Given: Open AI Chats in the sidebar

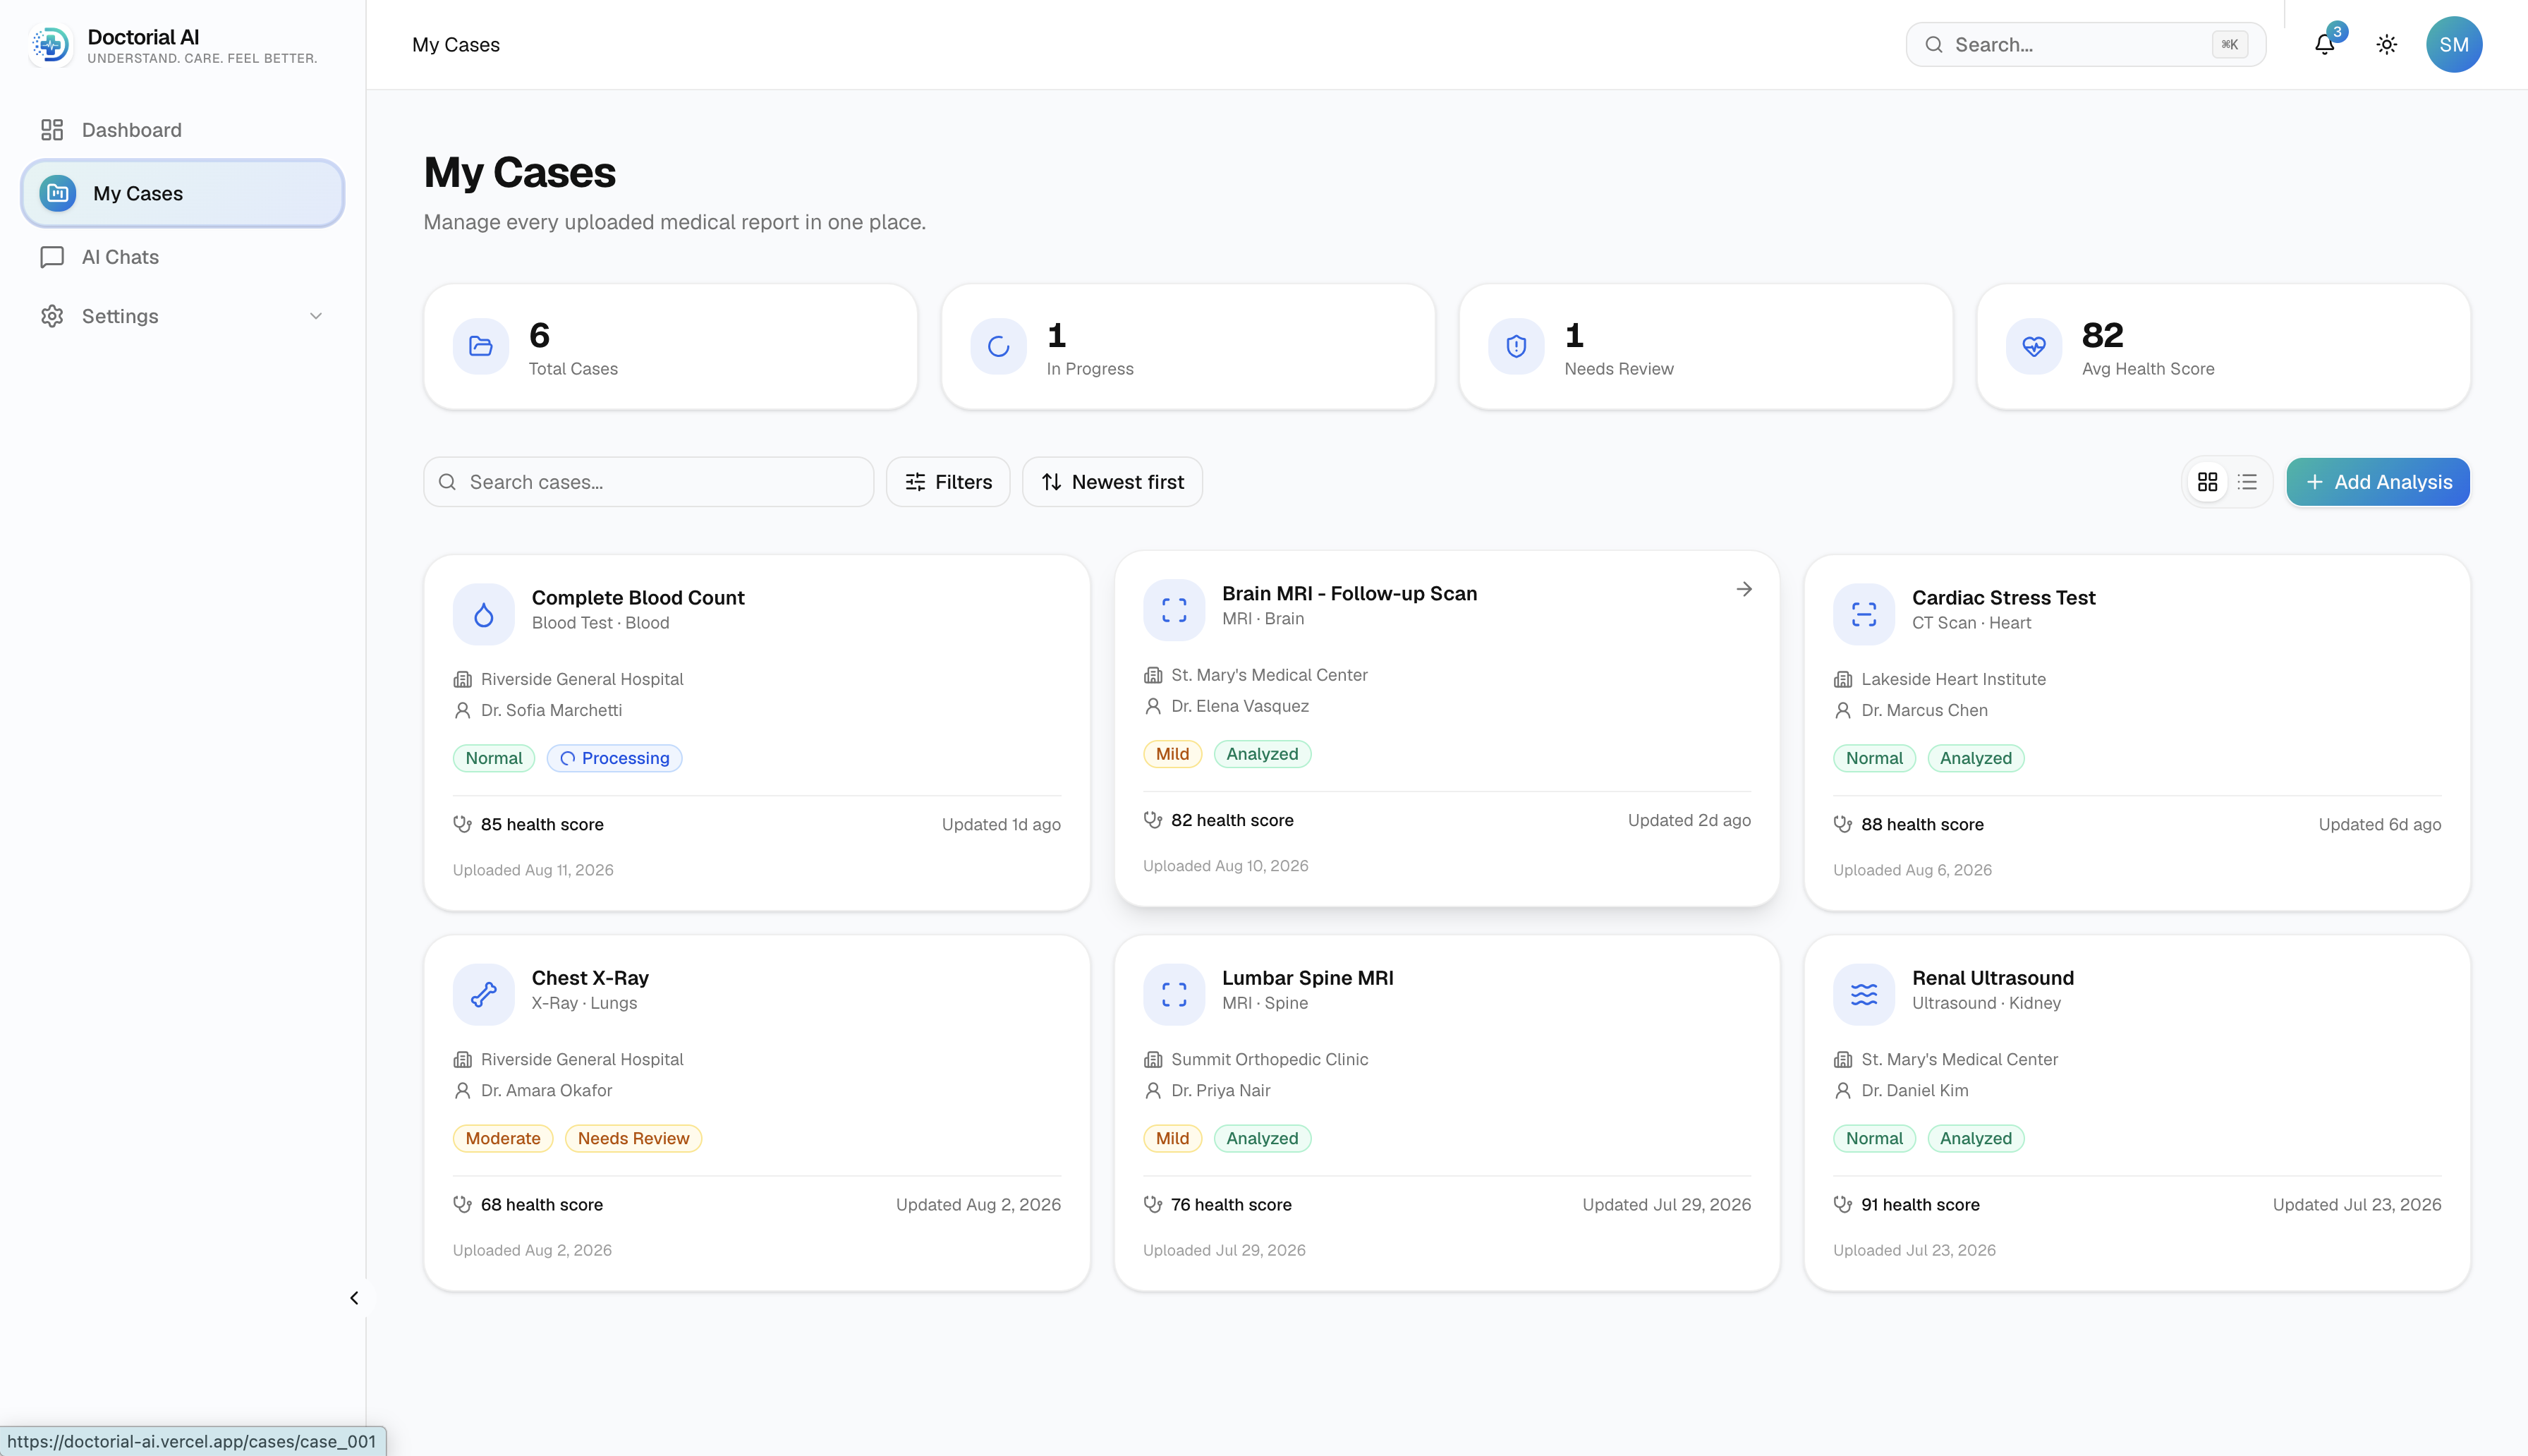Looking at the screenshot, I should pyautogui.click(x=183, y=257).
